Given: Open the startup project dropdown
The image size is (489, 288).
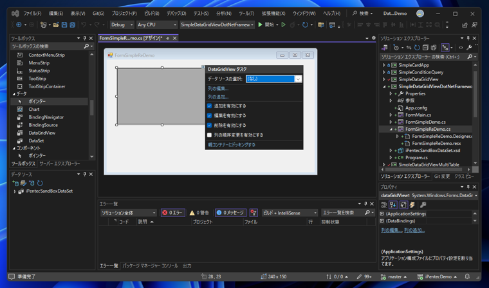Looking at the screenshot, I should click(217, 24).
